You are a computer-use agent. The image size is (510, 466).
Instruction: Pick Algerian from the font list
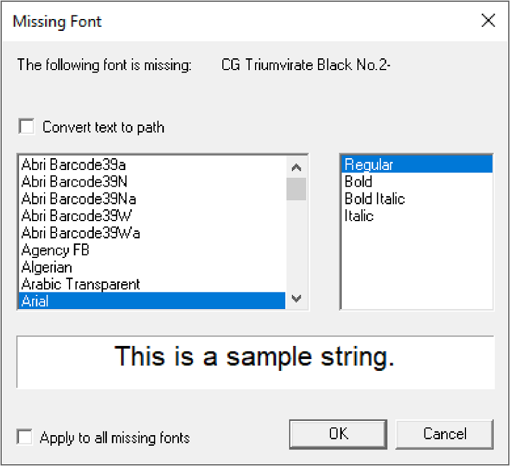pyautogui.click(x=47, y=267)
